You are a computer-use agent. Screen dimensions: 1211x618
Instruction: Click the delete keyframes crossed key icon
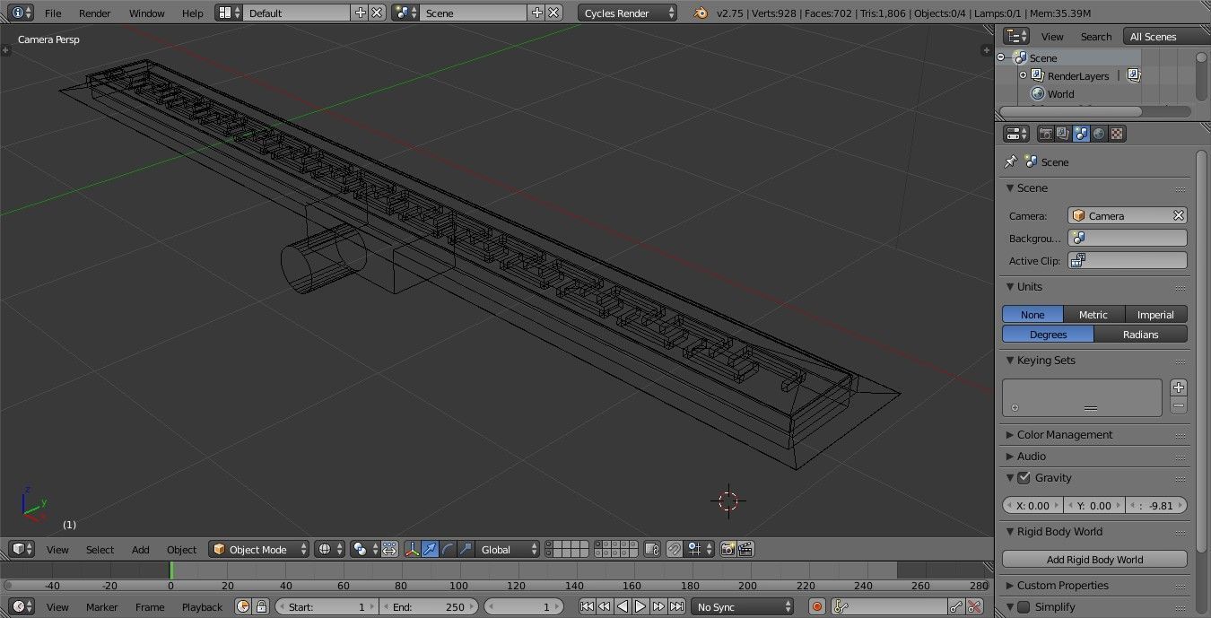coord(975,606)
